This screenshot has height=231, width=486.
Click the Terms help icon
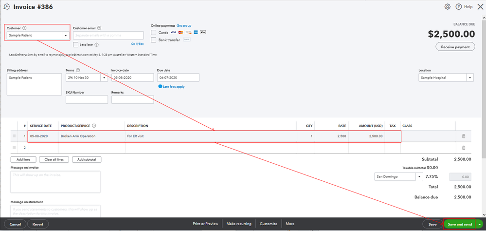(x=78, y=71)
